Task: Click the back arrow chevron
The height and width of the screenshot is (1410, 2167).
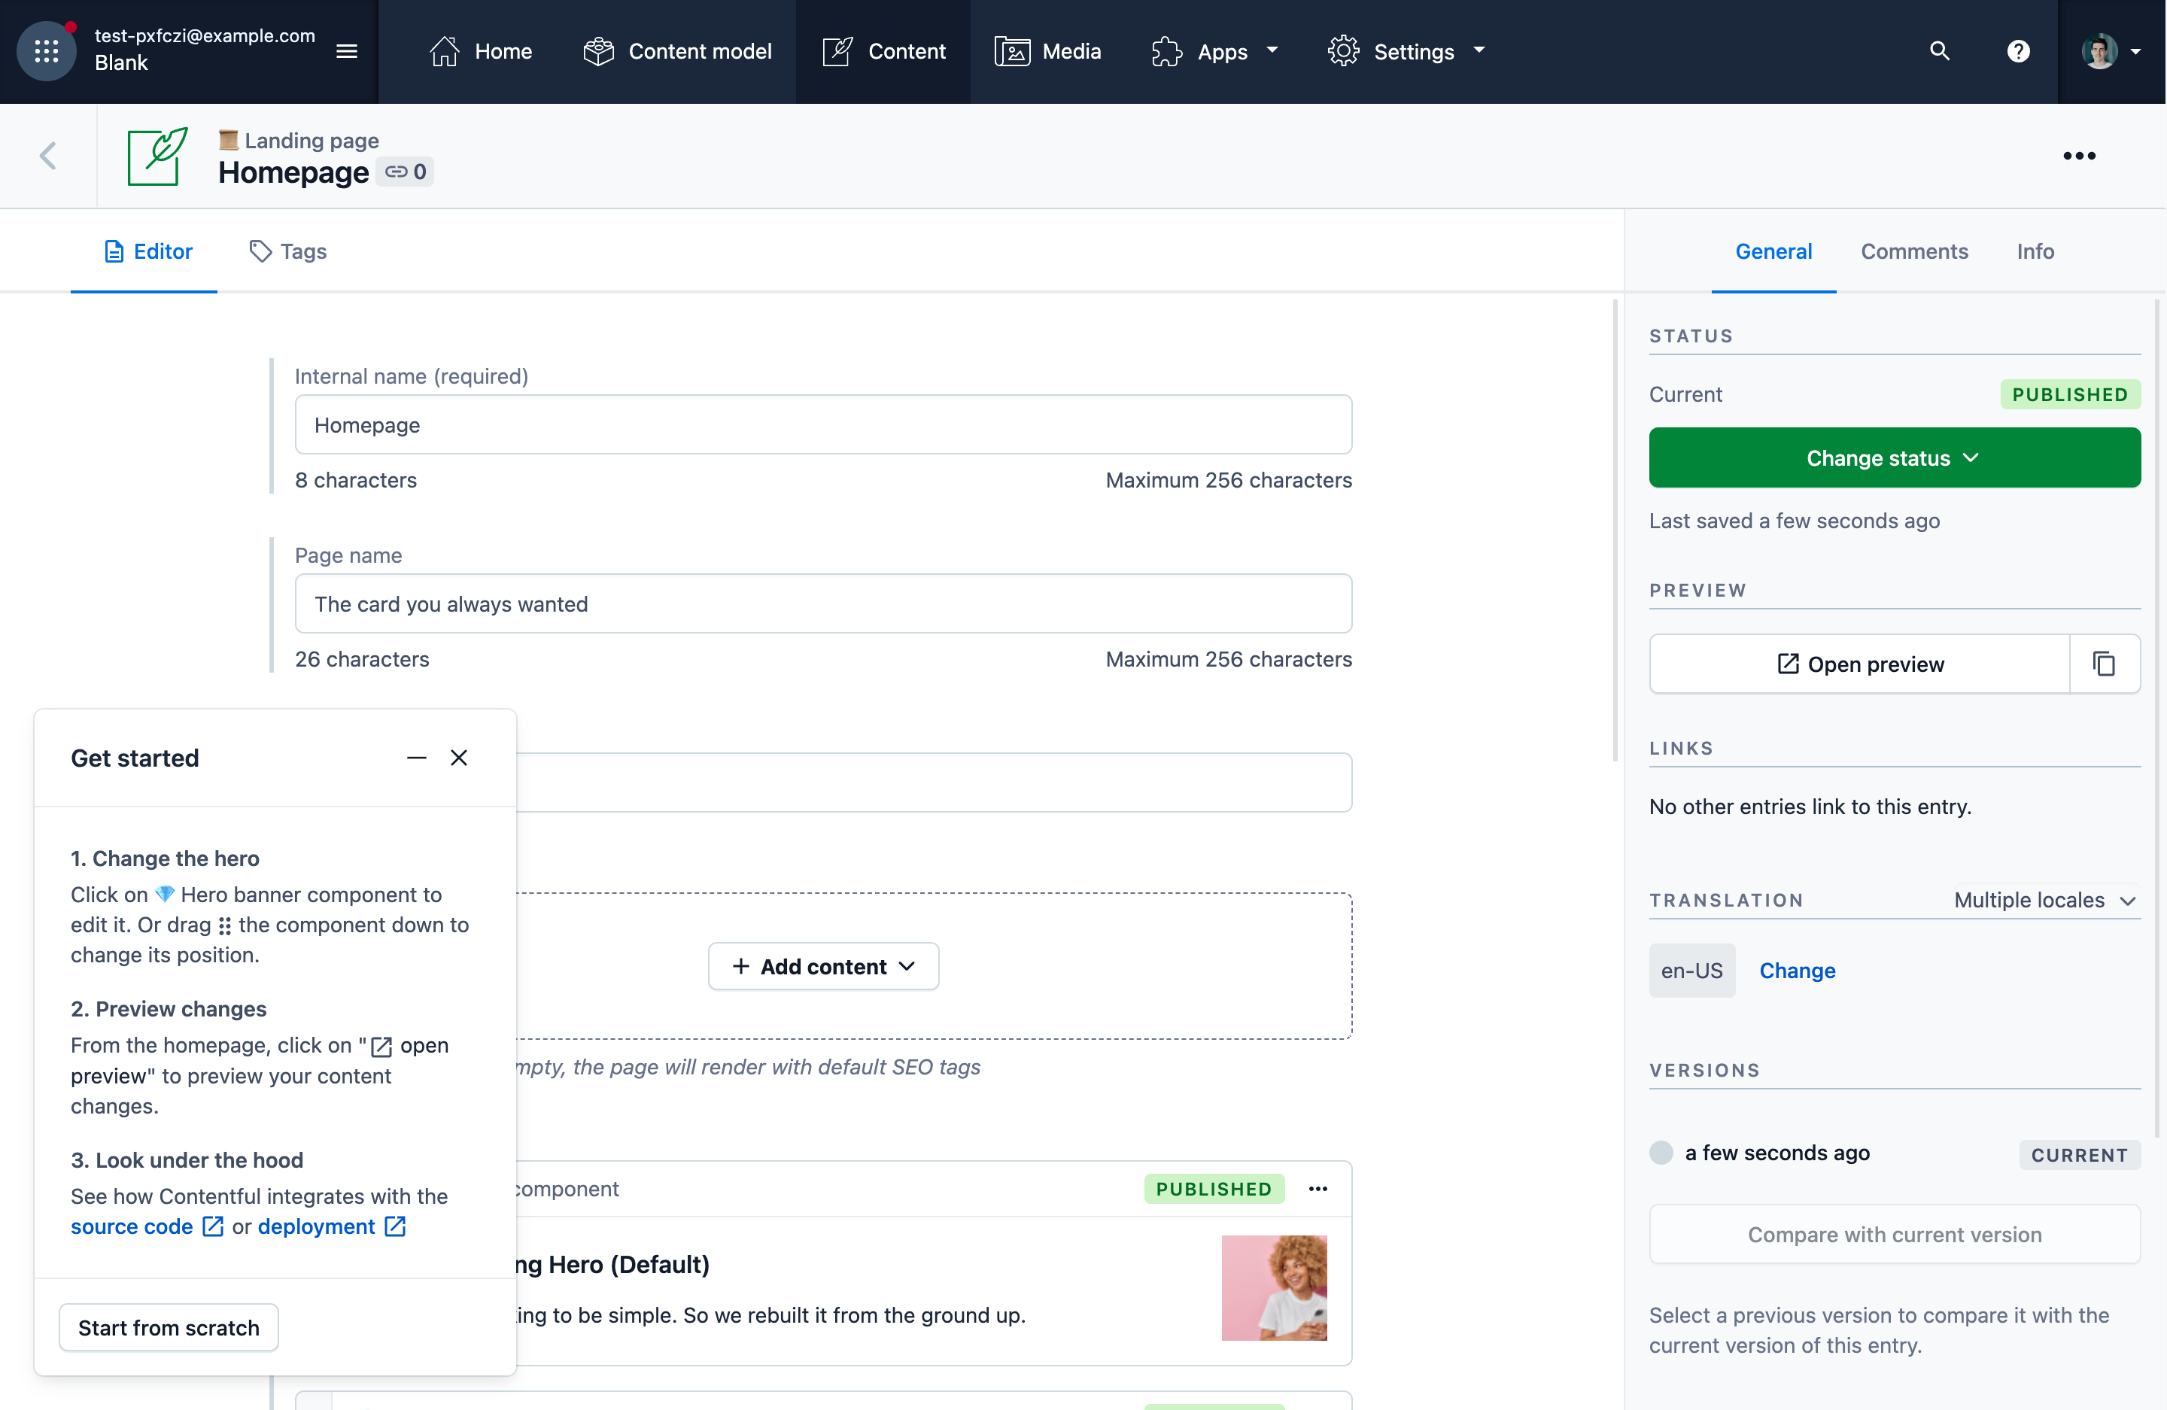Action: (x=48, y=156)
